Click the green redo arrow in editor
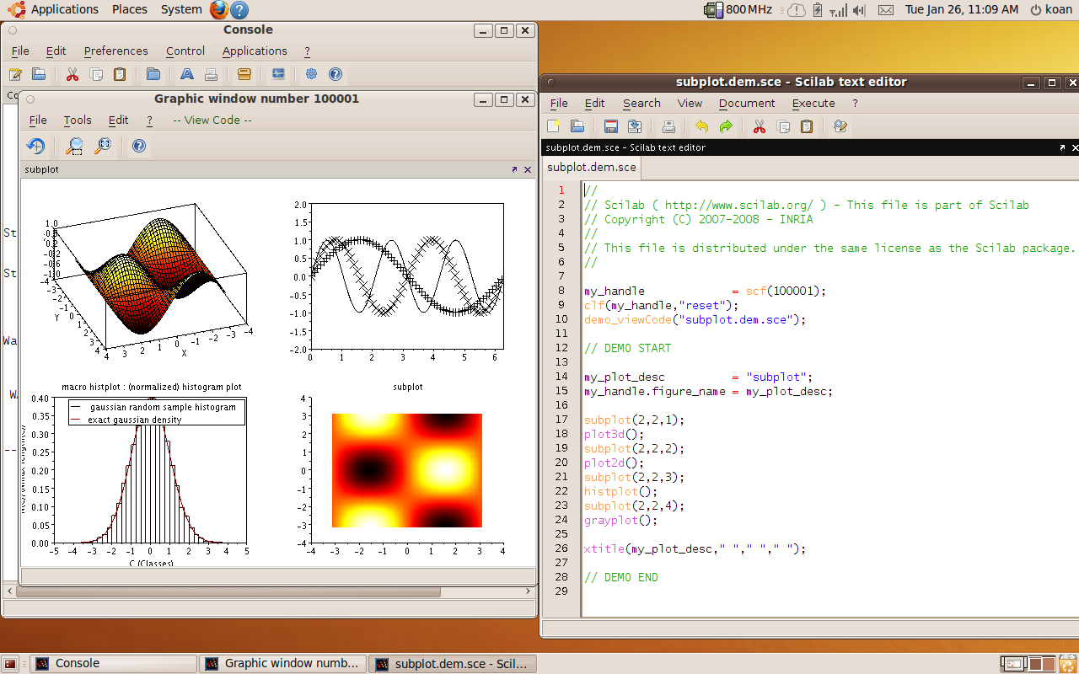The width and height of the screenshot is (1079, 674). (x=726, y=126)
